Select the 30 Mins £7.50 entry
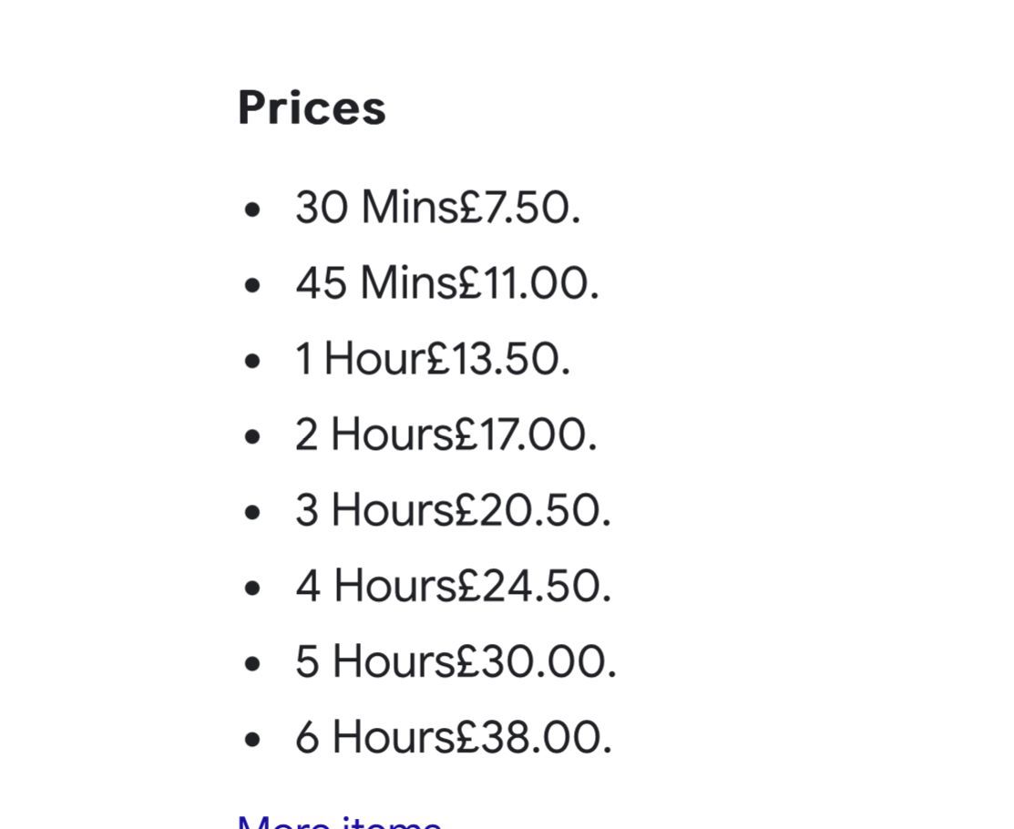1014x829 pixels. [x=438, y=208]
